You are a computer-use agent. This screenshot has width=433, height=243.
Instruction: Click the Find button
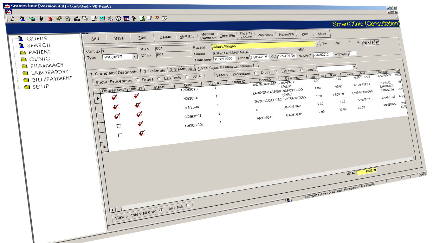tap(142, 37)
